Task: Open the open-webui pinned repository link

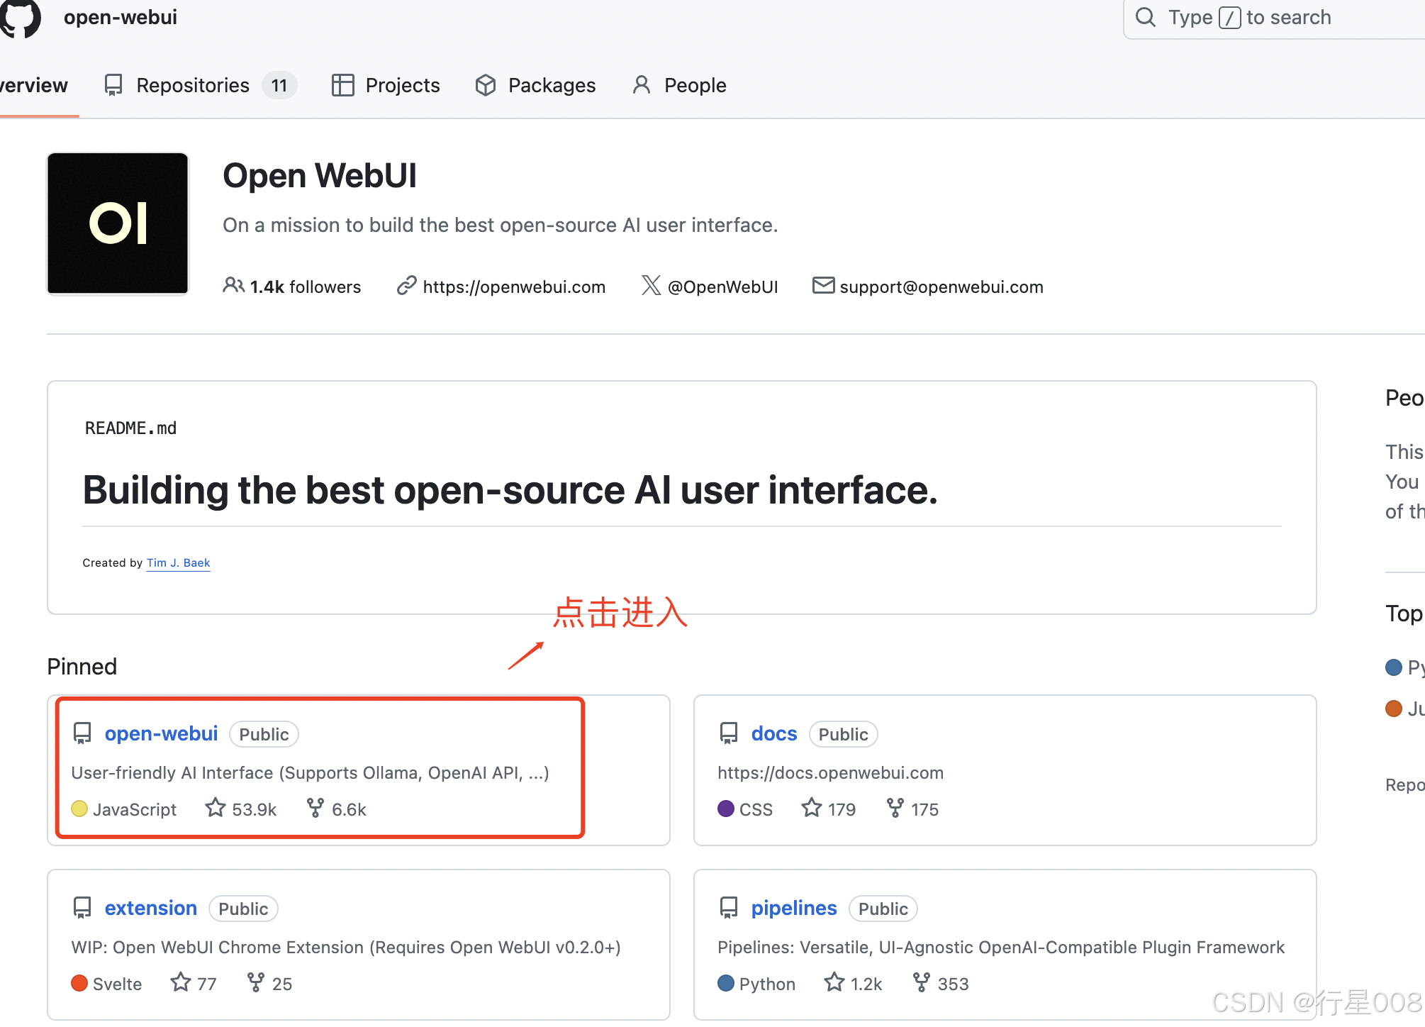Action: pos(161,733)
